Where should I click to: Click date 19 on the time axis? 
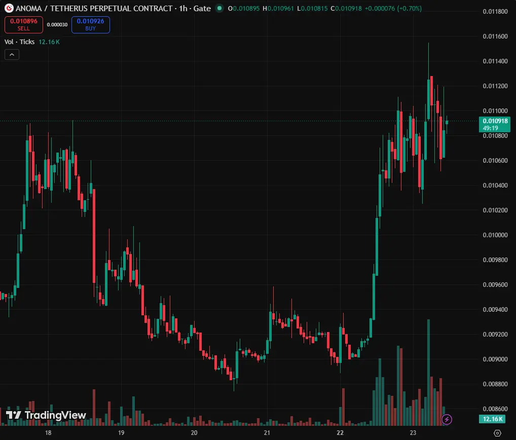tap(121, 433)
